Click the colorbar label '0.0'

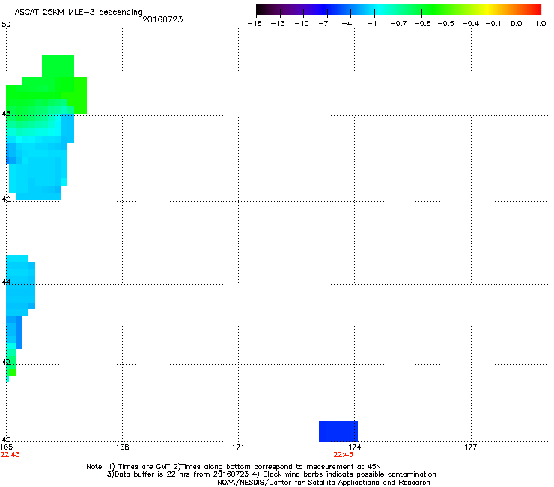tap(517, 24)
